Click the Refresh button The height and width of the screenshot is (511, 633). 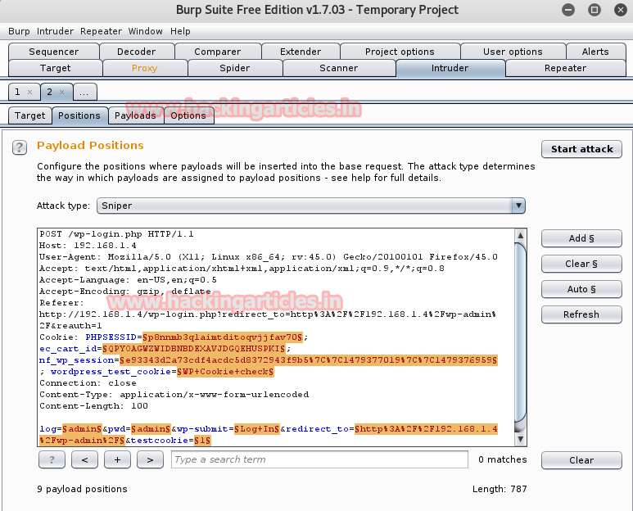(581, 314)
